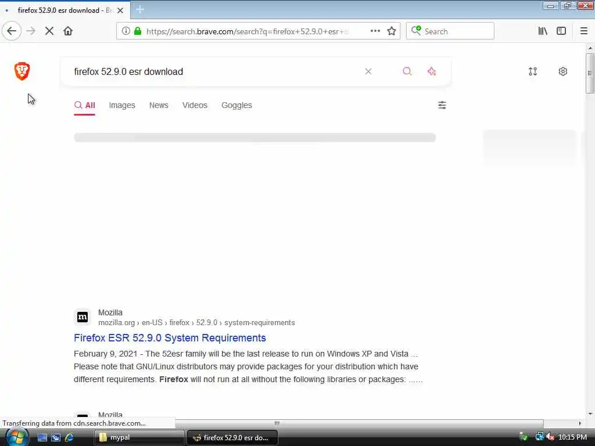Click the scroll down arrow
The height and width of the screenshot is (446, 595).
coord(590,413)
